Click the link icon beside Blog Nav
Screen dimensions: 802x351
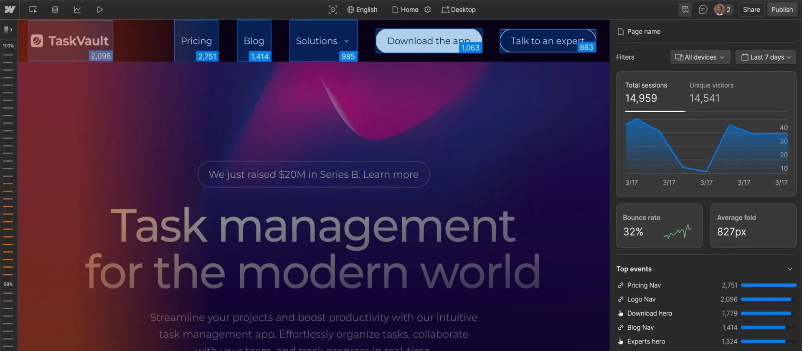[x=621, y=328]
